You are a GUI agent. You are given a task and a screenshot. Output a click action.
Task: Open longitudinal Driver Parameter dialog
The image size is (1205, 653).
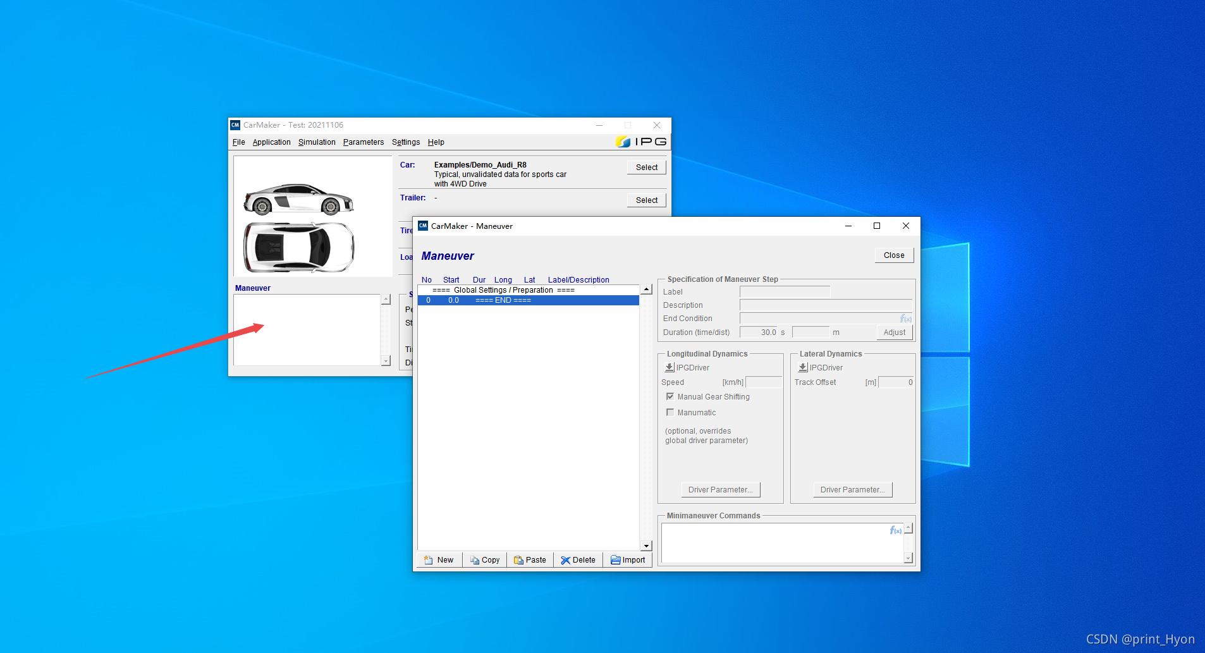pos(721,490)
